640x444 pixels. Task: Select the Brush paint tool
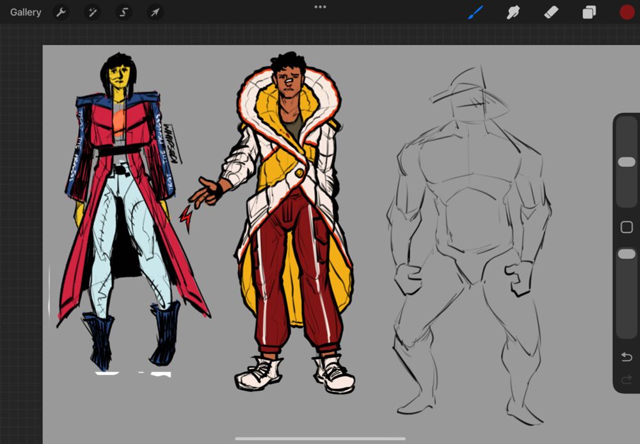(x=475, y=12)
